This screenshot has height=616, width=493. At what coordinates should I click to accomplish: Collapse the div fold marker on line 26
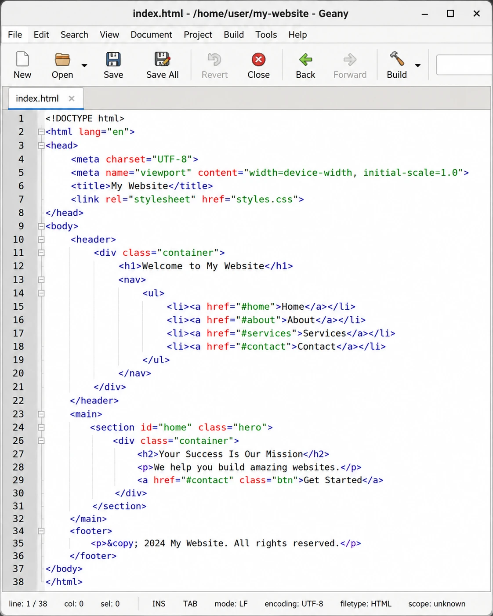tap(41, 441)
